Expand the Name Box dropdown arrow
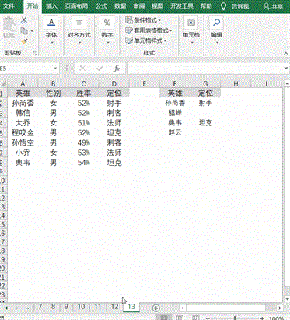 tap(55, 69)
